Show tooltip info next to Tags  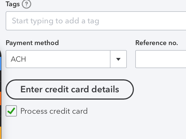tap(26, 4)
